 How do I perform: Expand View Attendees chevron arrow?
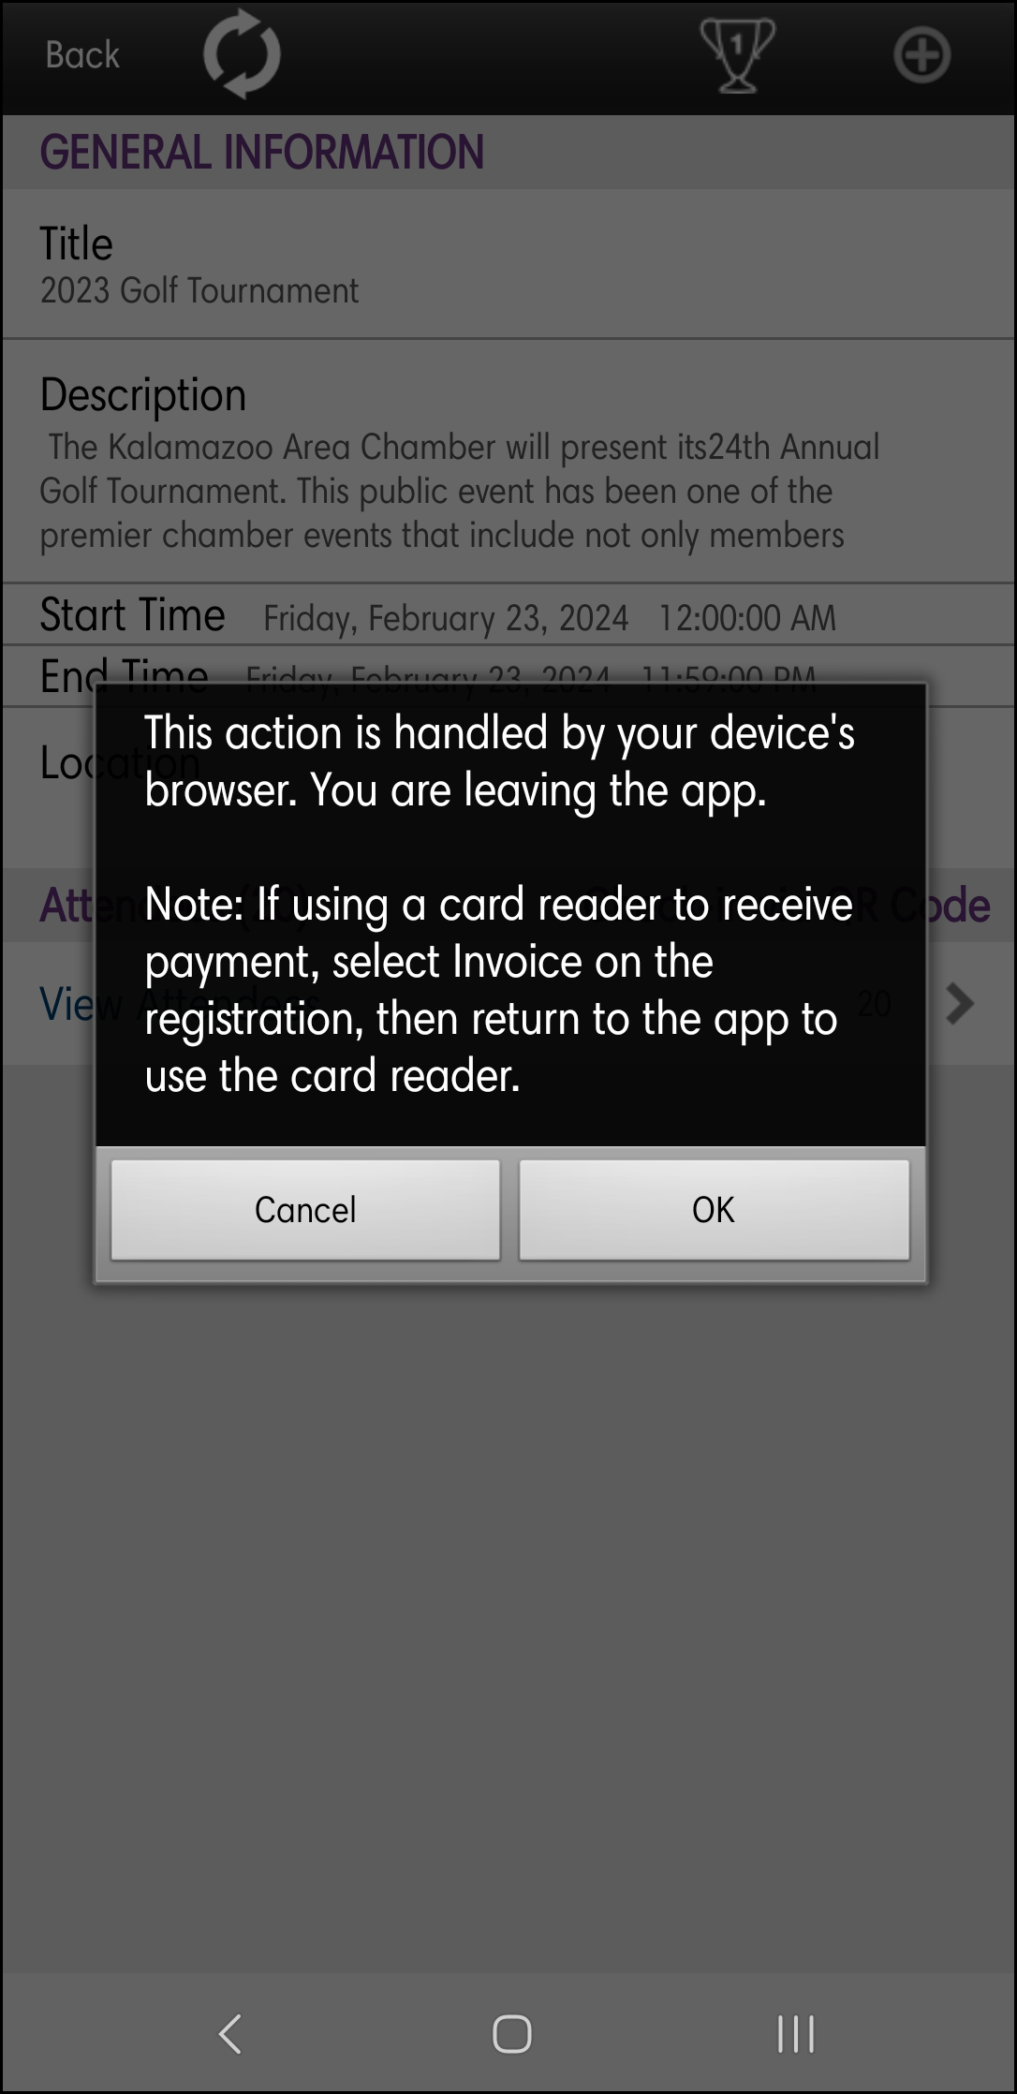point(960,1003)
